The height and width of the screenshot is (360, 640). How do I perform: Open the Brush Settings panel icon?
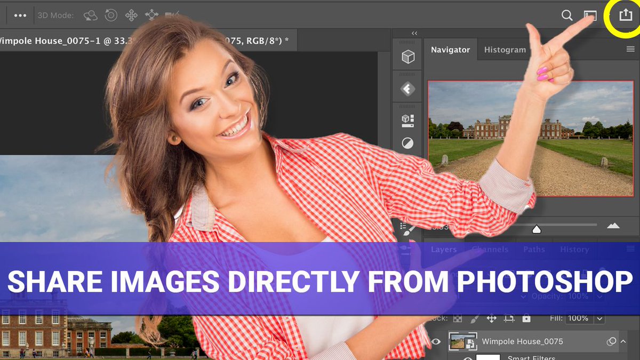(407, 228)
